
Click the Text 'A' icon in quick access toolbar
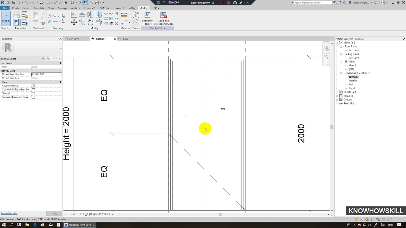tap(66, 3)
